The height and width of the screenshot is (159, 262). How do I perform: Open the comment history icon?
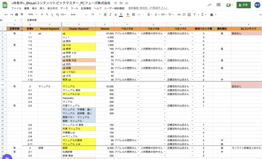coord(218,5)
